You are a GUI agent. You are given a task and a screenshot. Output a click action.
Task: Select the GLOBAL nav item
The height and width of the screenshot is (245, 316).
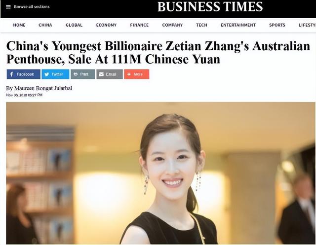pos(74,25)
